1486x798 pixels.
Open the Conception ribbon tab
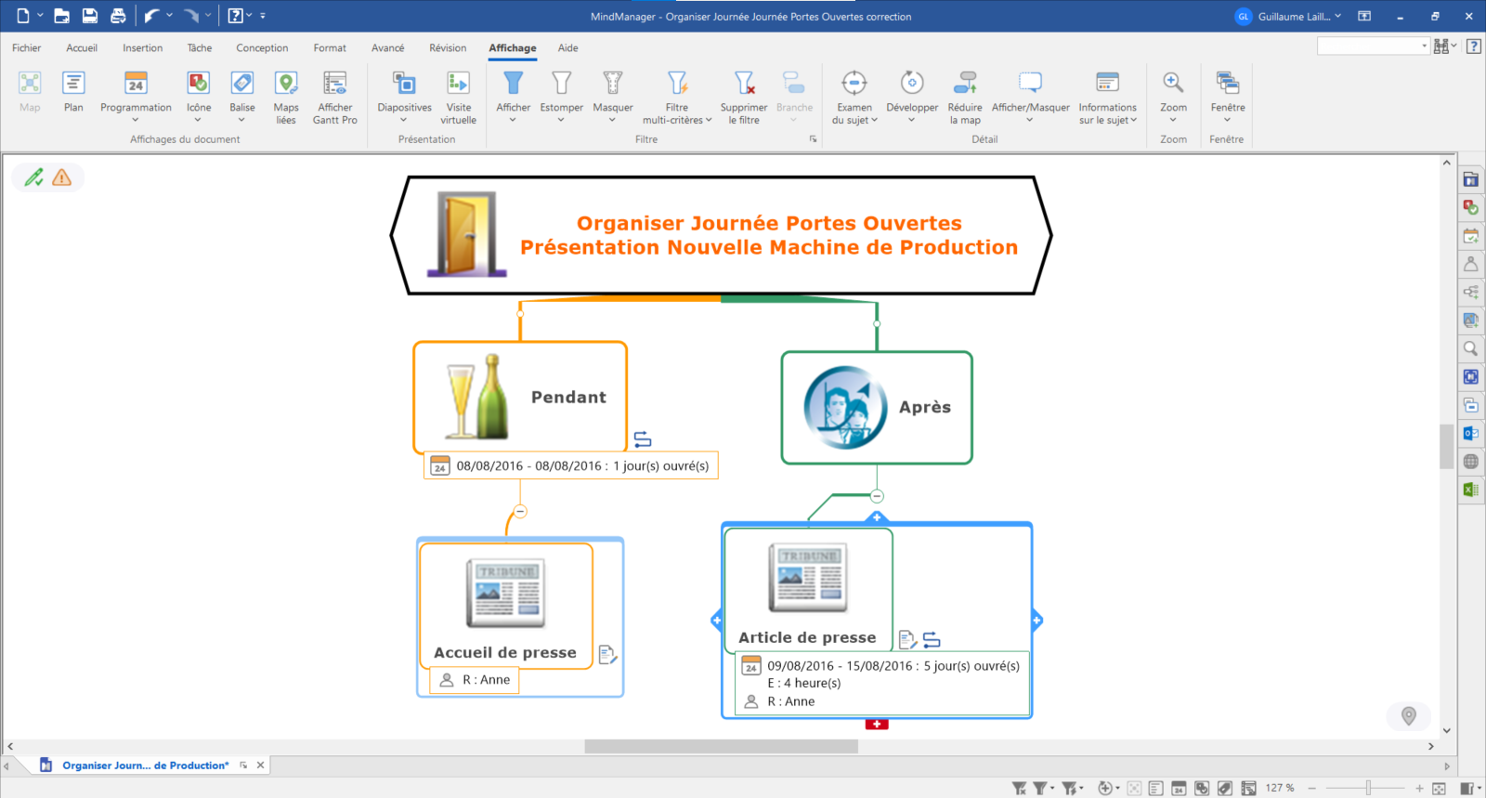[262, 48]
